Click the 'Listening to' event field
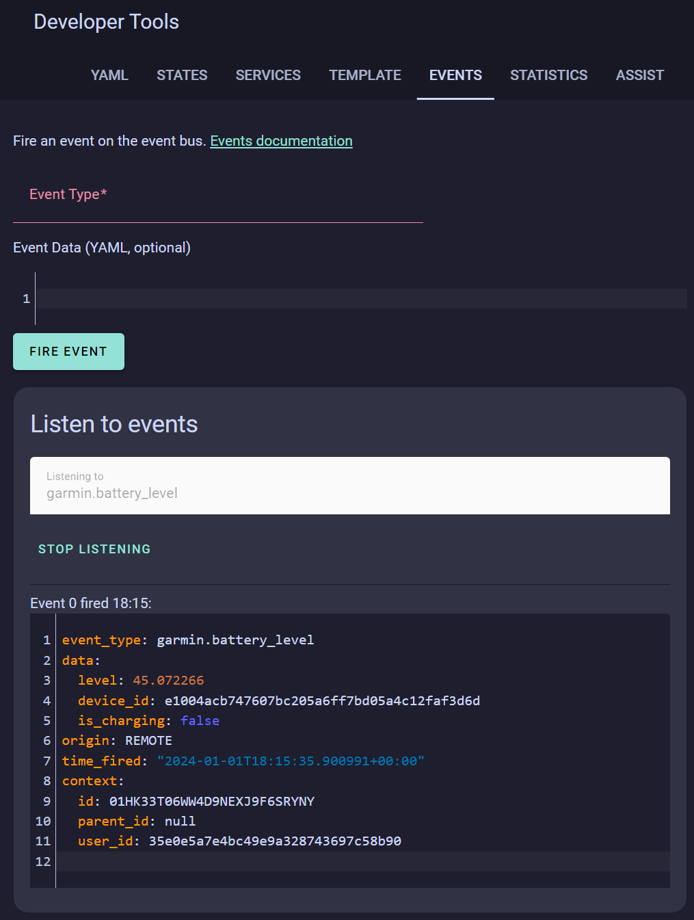 pos(349,486)
